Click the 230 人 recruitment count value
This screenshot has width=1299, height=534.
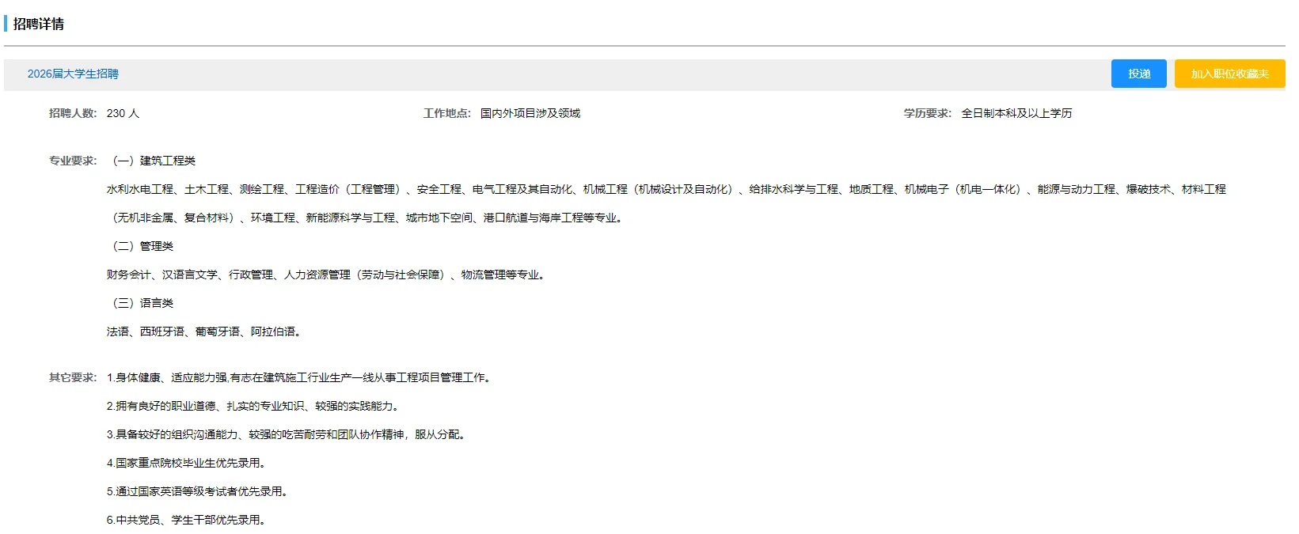pyautogui.click(x=123, y=113)
